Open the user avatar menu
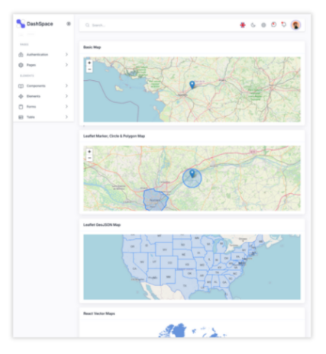This screenshot has width=326, height=354. [295, 25]
